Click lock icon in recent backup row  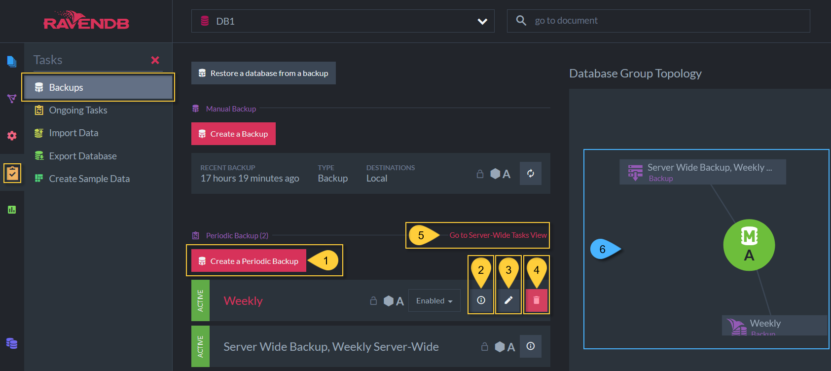click(480, 174)
